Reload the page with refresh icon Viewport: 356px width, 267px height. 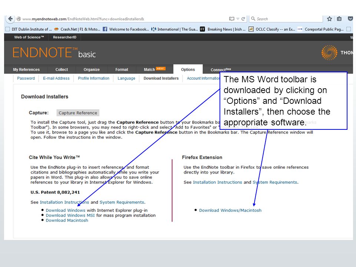pyautogui.click(x=243, y=19)
